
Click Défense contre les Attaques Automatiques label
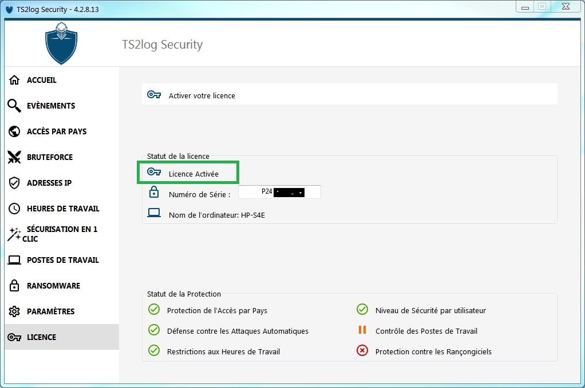click(238, 331)
